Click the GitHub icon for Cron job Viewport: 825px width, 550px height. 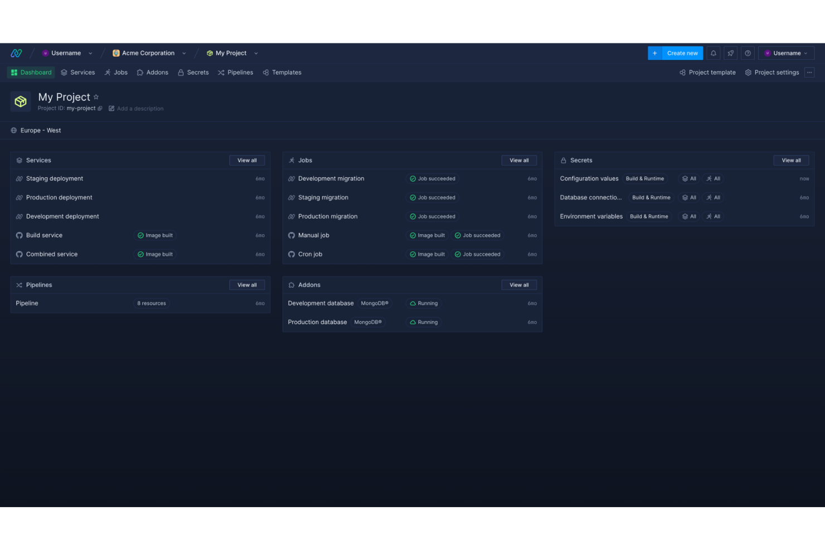tap(292, 254)
